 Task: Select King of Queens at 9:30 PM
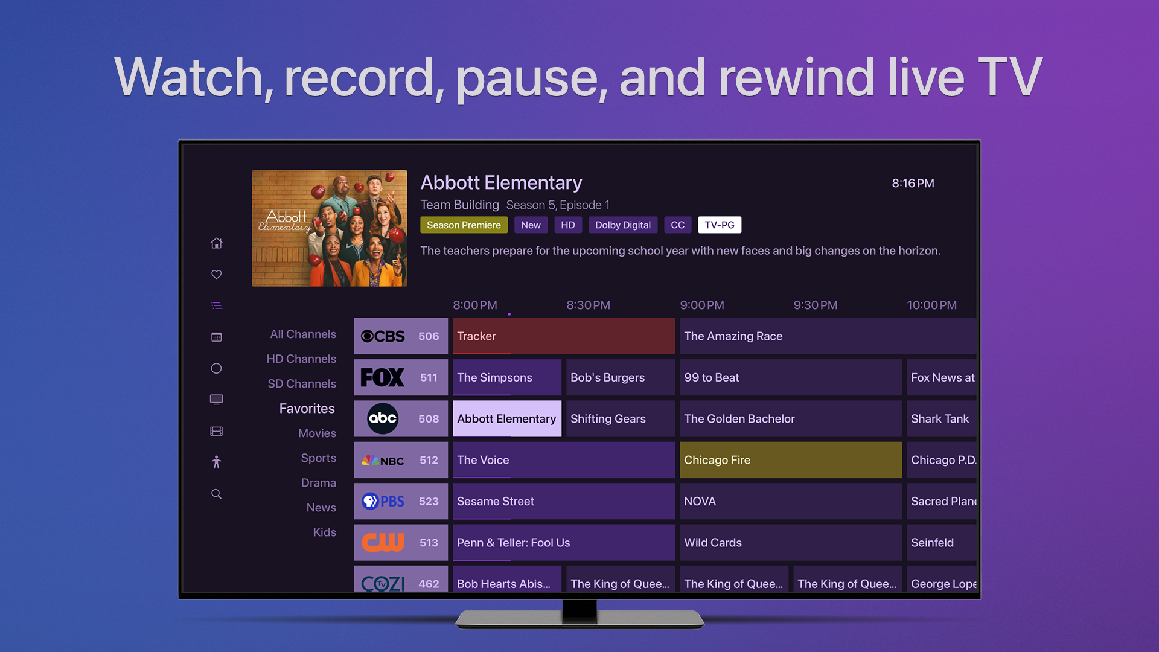click(848, 580)
